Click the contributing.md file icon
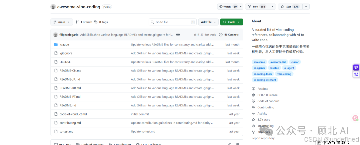360x145 pixels. [56, 123]
